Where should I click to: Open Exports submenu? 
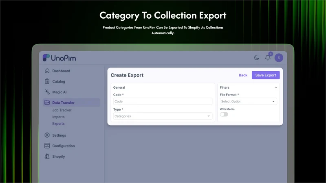[x=58, y=124]
